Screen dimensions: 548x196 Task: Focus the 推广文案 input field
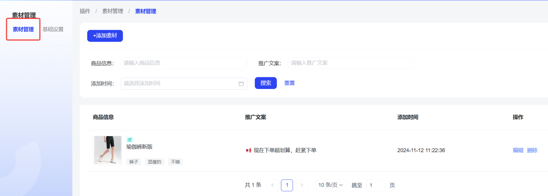point(351,63)
